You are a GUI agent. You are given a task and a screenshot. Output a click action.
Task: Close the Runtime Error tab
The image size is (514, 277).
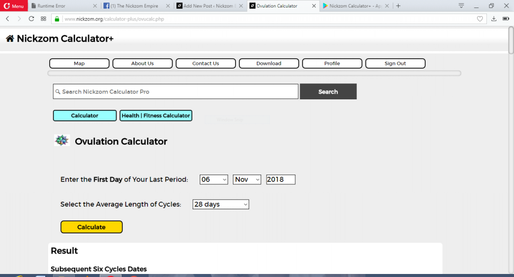point(95,6)
